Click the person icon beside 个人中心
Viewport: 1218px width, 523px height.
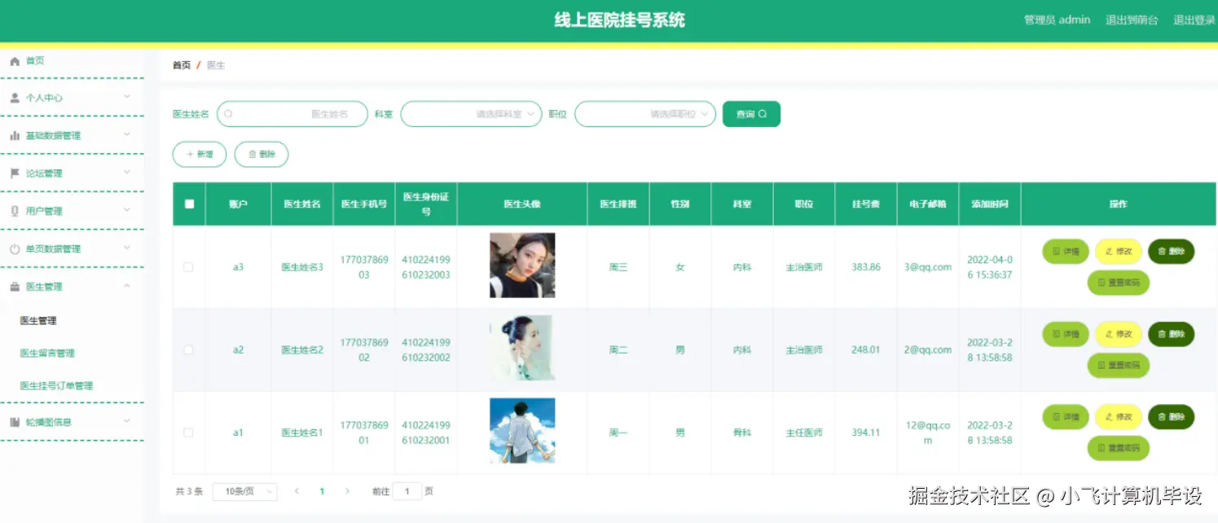14,98
